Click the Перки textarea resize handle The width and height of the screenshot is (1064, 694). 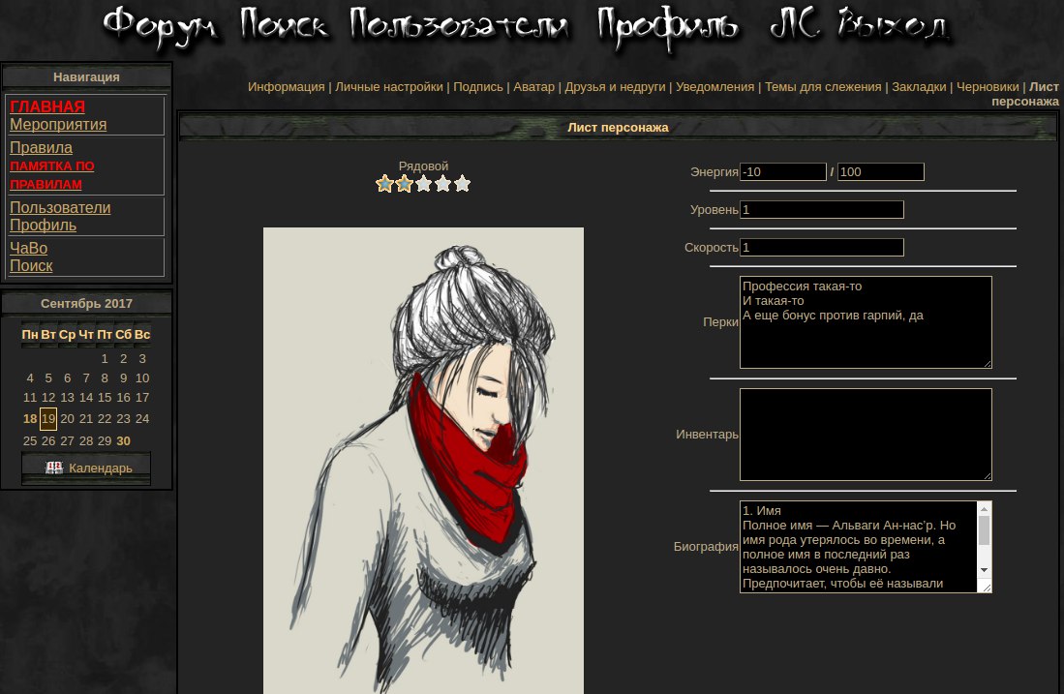988,364
